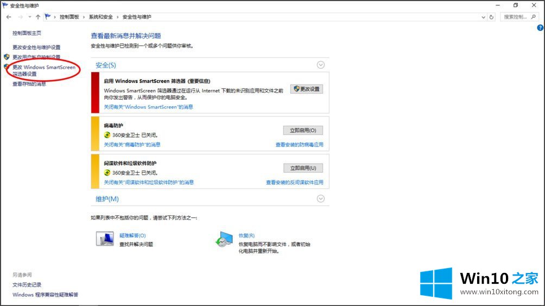The height and width of the screenshot is (306, 545).
Task: Click the 维护(M) section heading
Action: click(107, 199)
